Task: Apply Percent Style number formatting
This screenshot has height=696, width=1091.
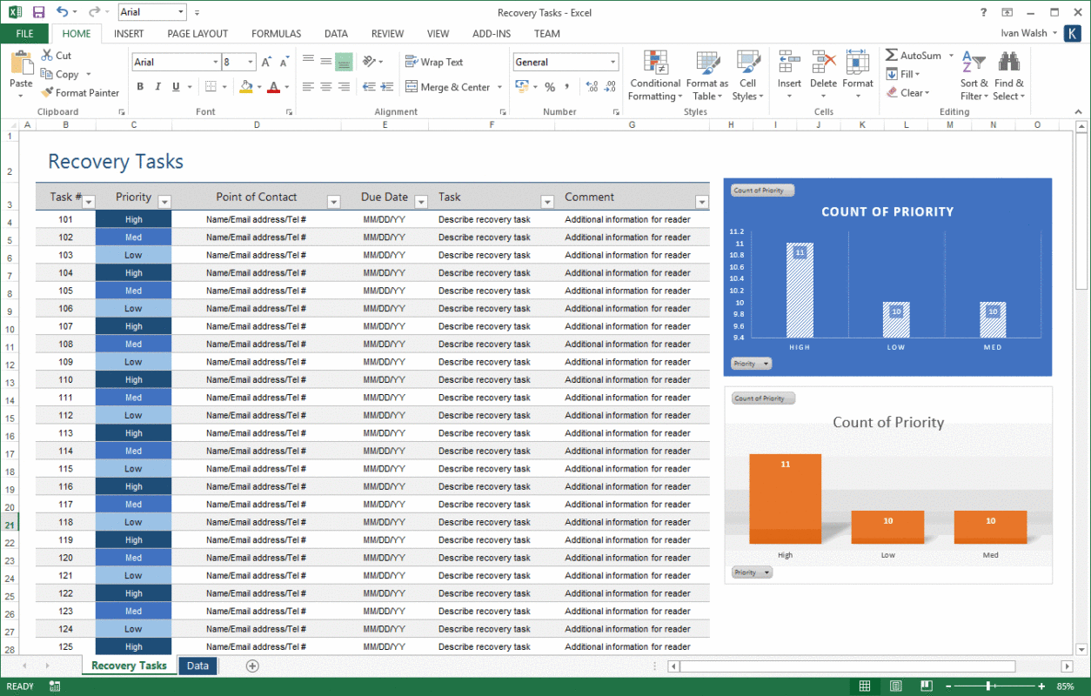Action: tap(550, 87)
